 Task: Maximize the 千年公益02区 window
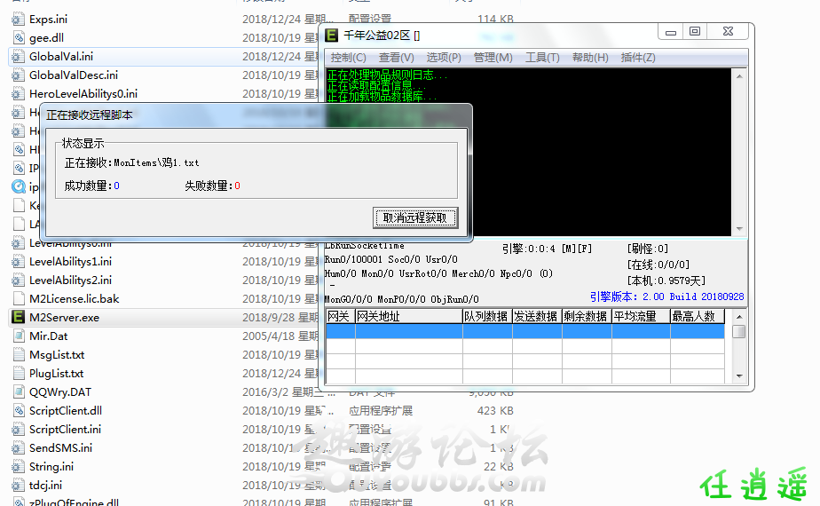click(x=695, y=32)
